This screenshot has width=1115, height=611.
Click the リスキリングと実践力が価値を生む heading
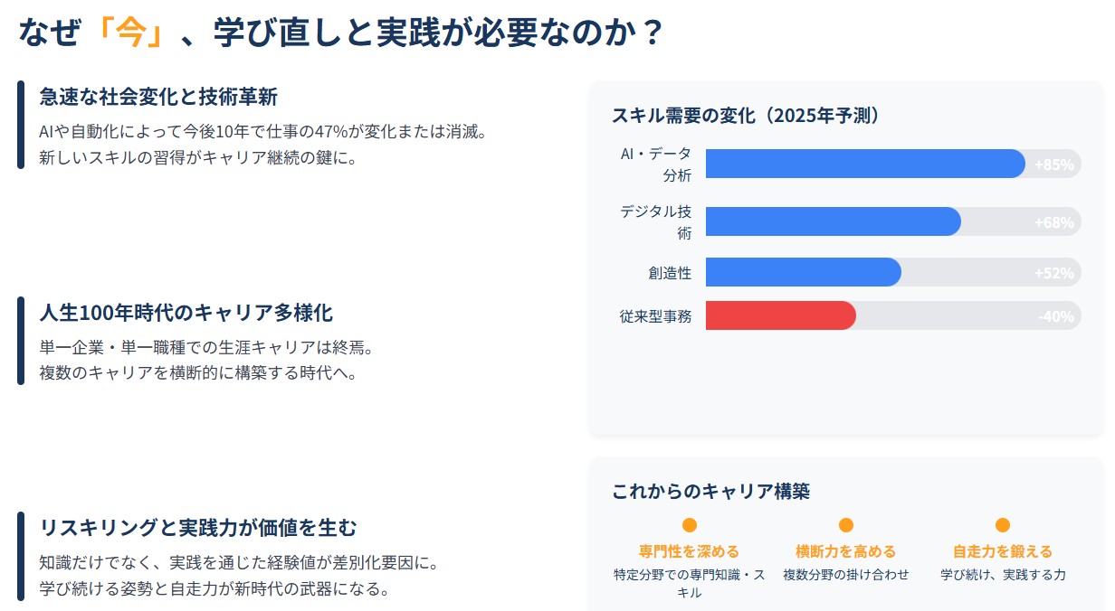tap(198, 527)
